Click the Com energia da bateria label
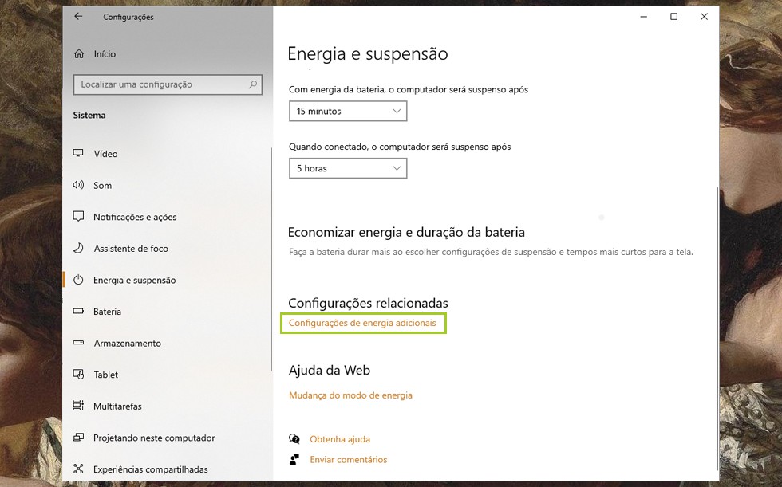Viewport: 782px width, 487px height. 409,89
